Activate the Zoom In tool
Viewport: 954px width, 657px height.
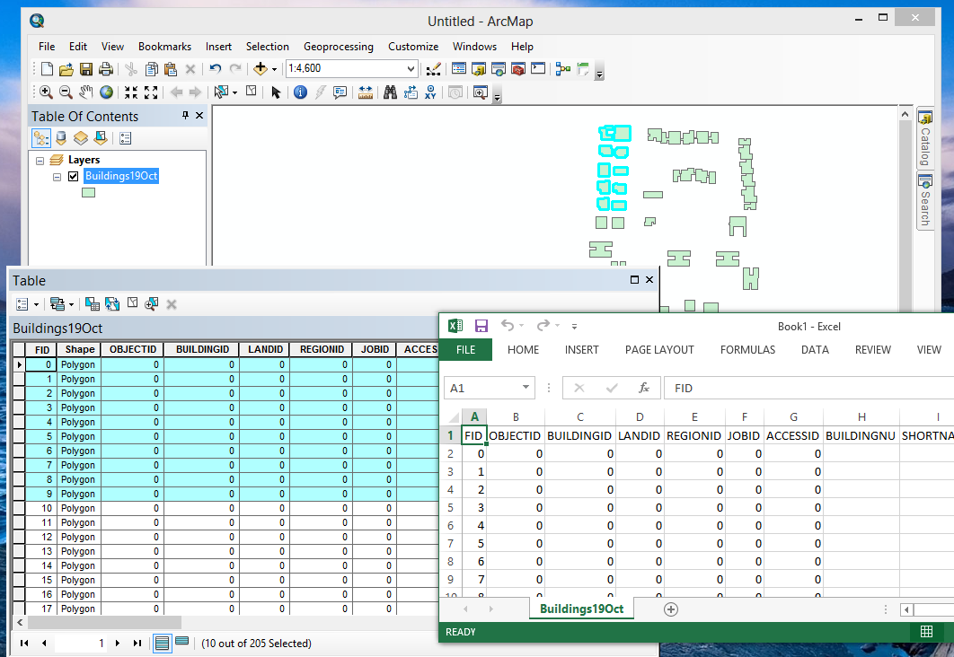(x=45, y=92)
